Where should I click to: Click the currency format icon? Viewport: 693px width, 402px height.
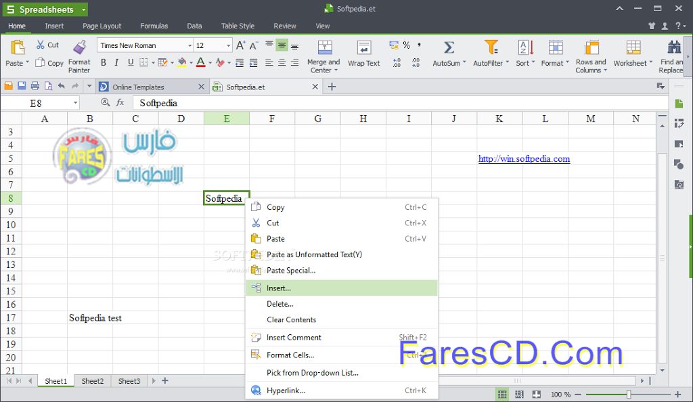pyautogui.click(x=393, y=45)
